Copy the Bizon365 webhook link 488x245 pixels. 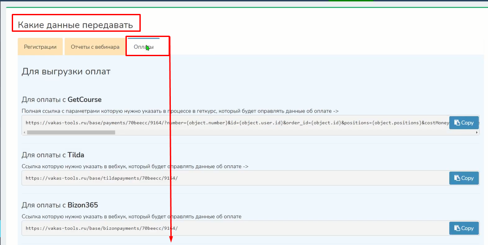point(464,228)
